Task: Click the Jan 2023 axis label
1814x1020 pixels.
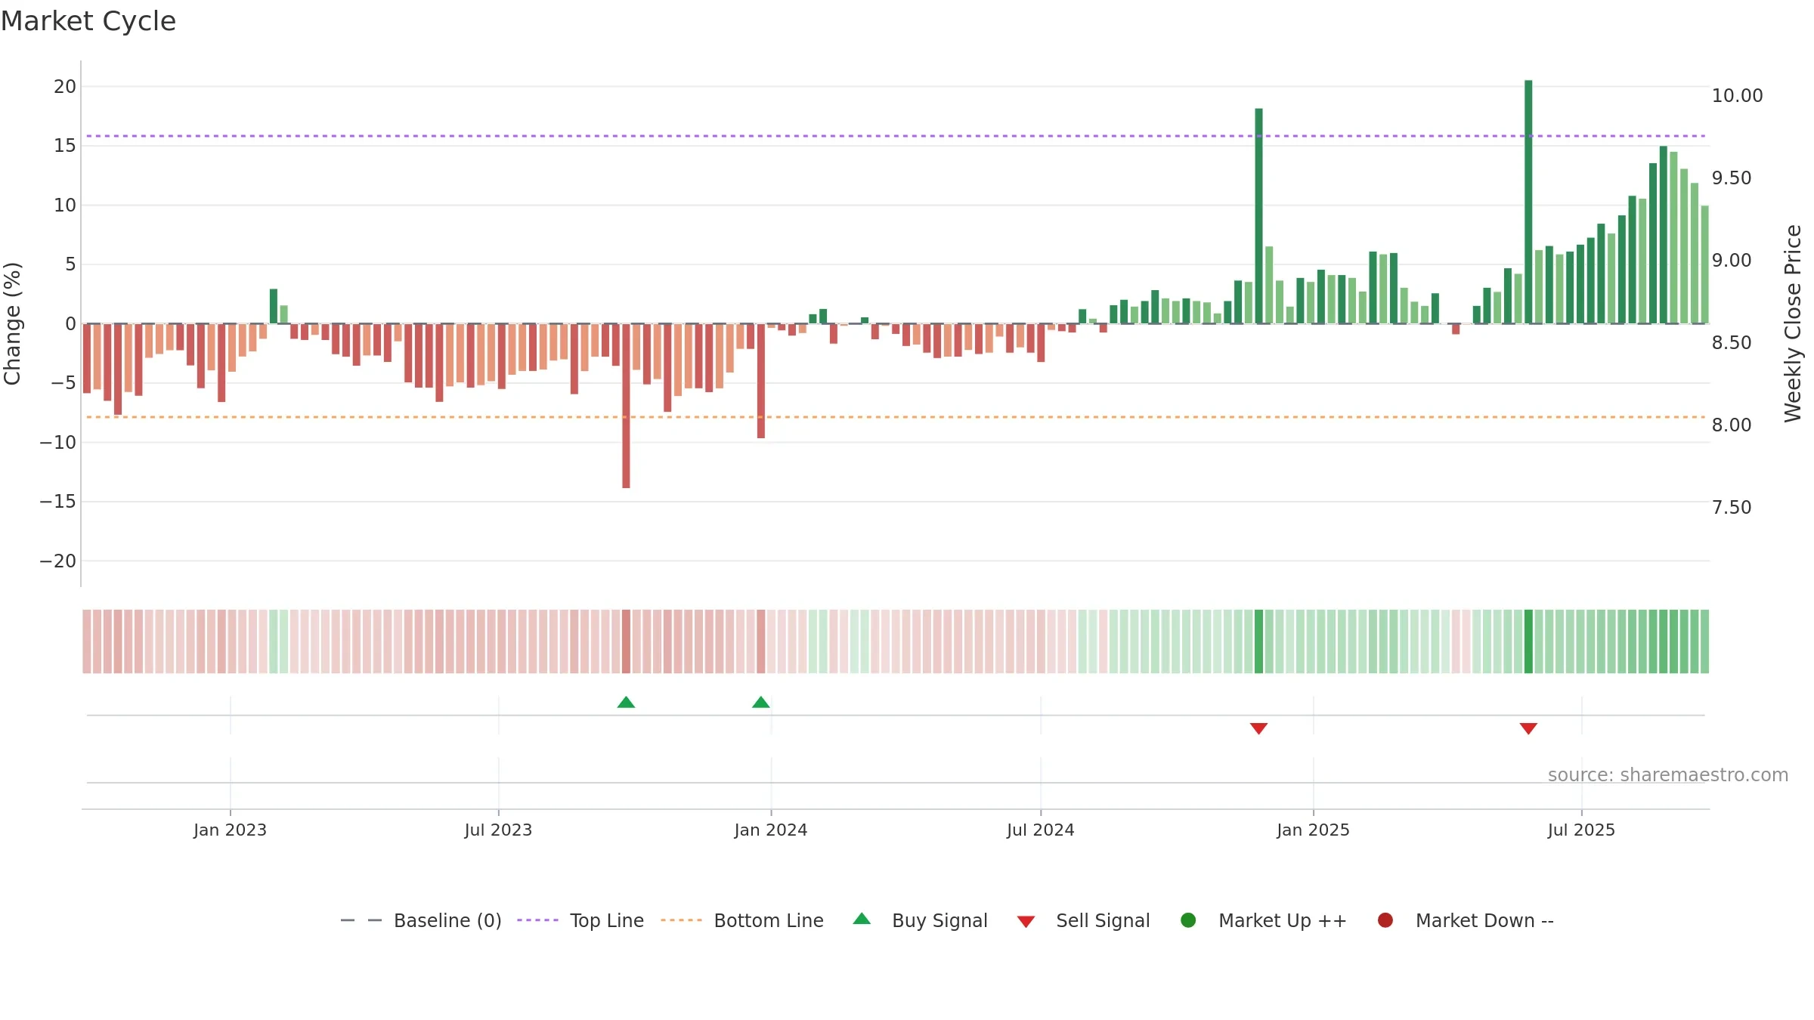Action: 230,830
